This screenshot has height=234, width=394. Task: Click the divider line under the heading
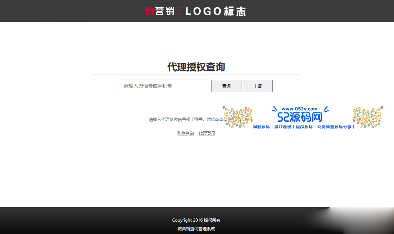(x=196, y=74)
